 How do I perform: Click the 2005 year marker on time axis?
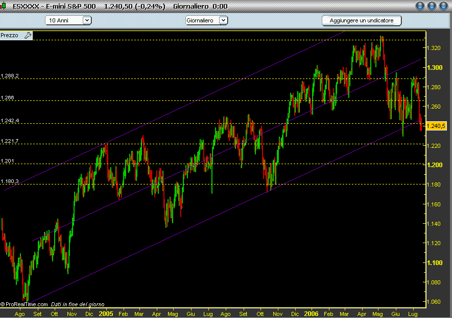(106, 314)
